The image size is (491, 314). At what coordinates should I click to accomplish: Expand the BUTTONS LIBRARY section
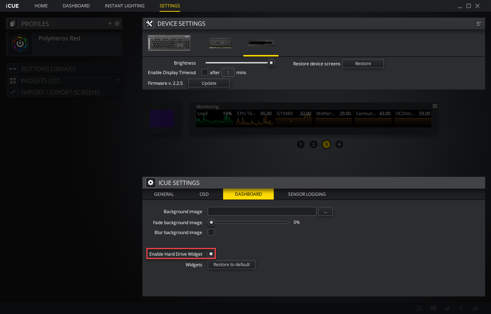[x=64, y=69]
